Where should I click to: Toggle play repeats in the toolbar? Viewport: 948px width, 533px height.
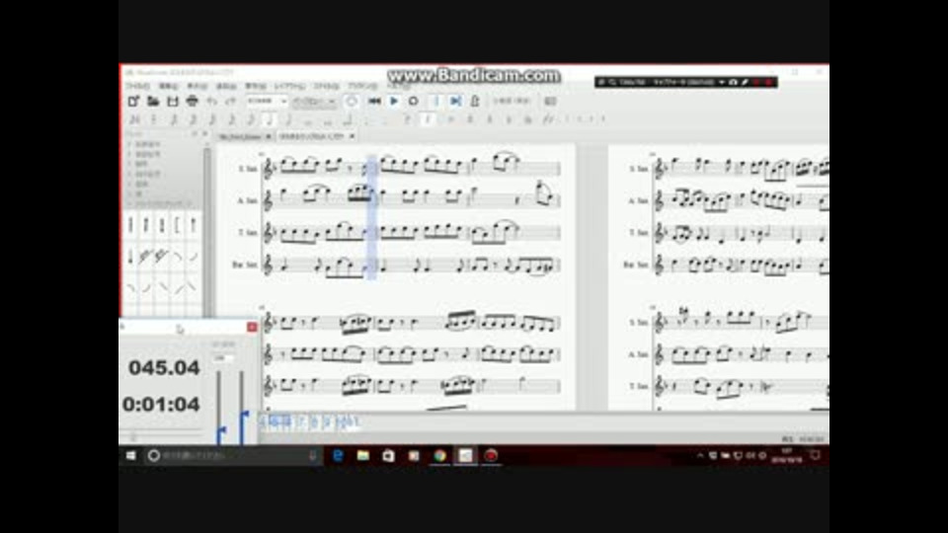click(x=435, y=101)
